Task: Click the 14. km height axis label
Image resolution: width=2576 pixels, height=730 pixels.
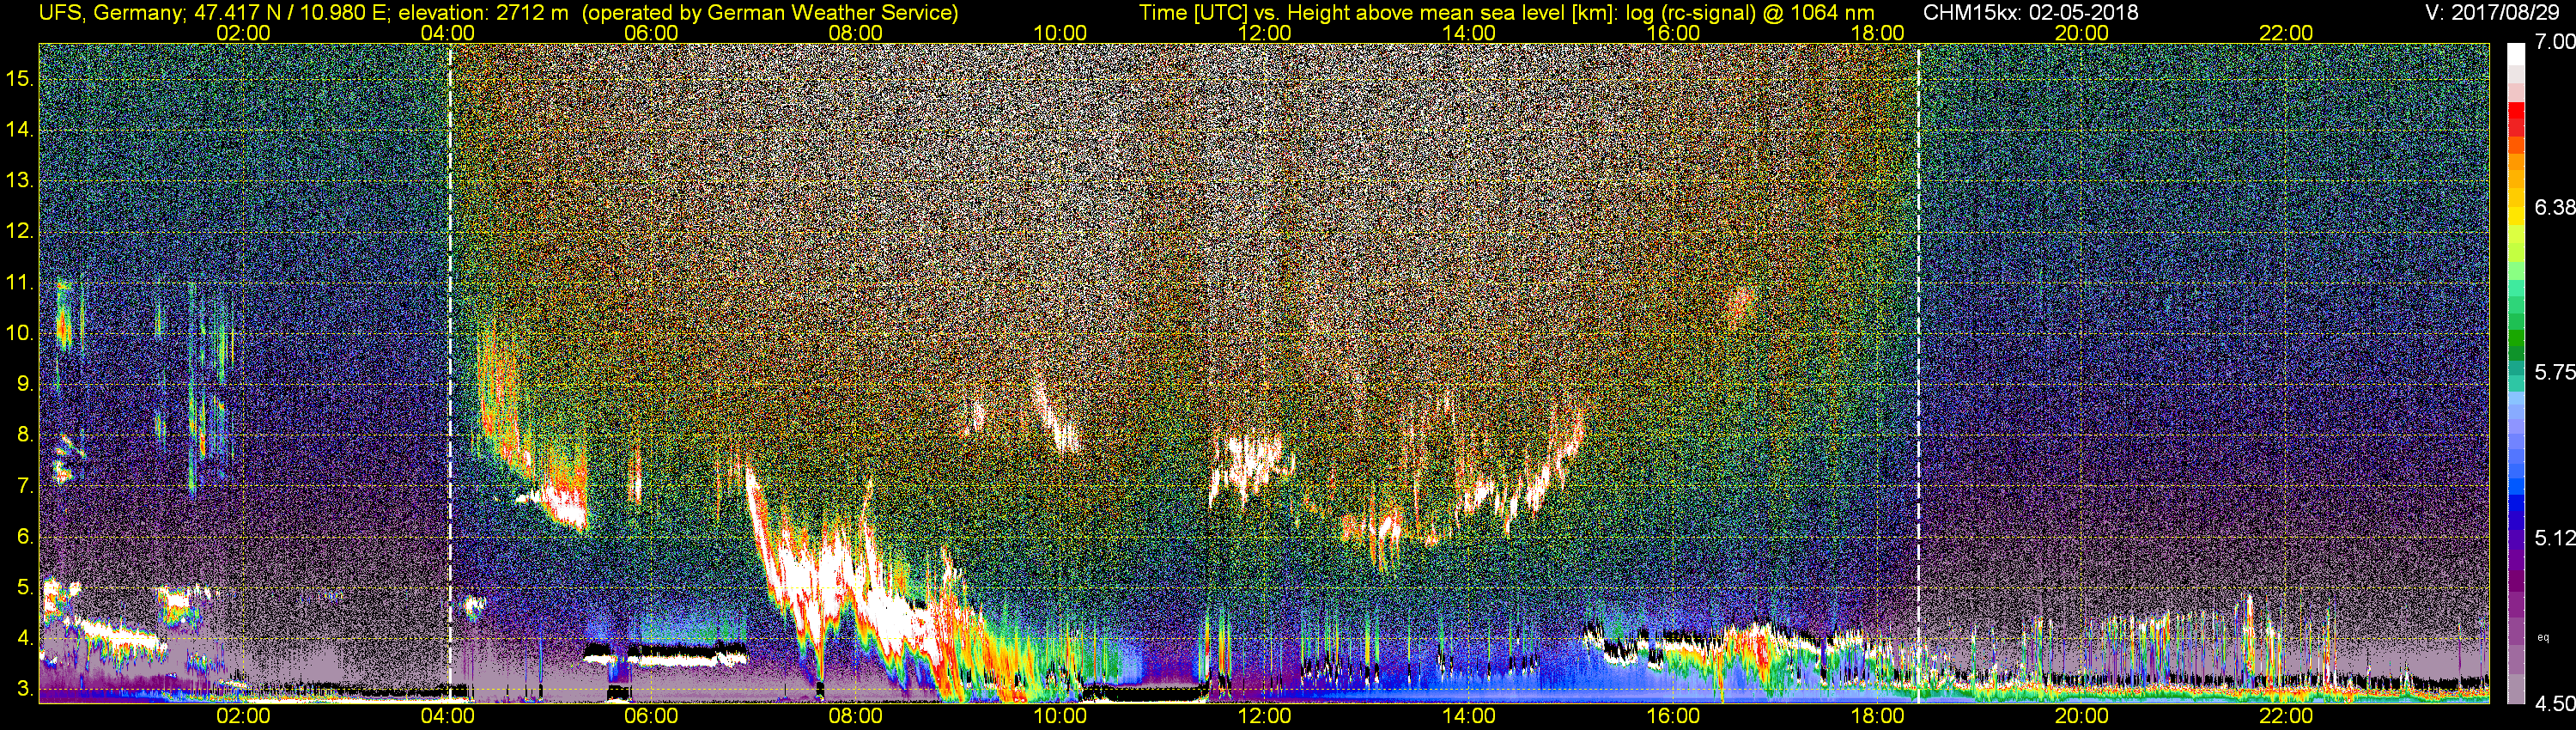Action: tap(20, 130)
